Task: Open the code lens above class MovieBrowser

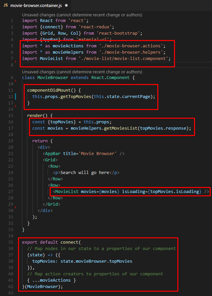Action: [x=82, y=72]
